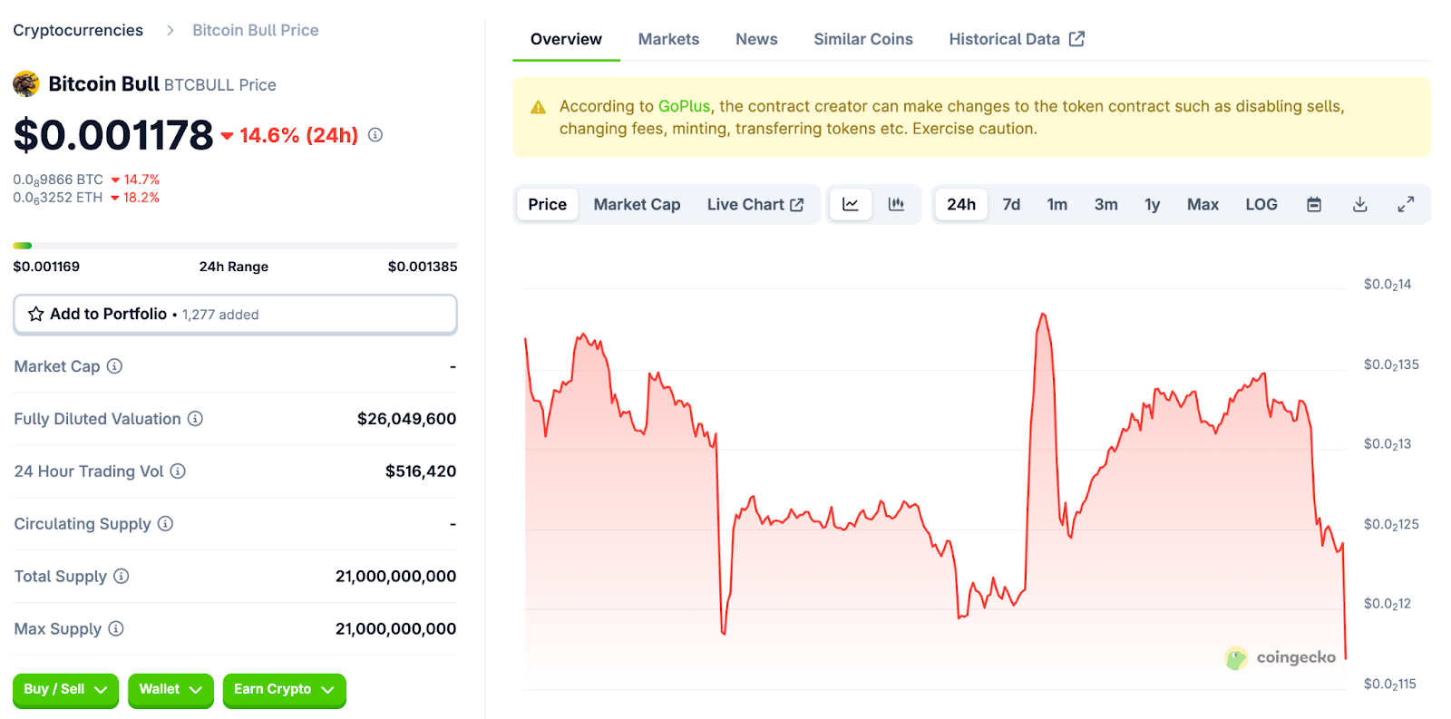Image resolution: width=1451 pixels, height=719 pixels.
Task: Click the Bitcoin Bull coin logo
Action: (x=26, y=84)
